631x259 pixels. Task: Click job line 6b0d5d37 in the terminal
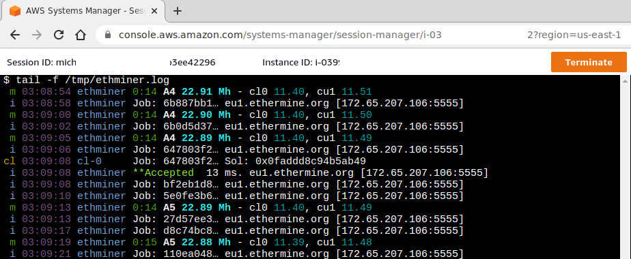236,127
